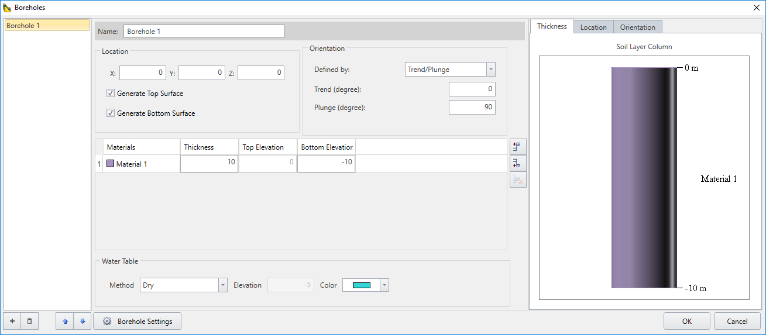Image resolution: width=766 pixels, height=335 pixels.
Task: Insert layer below icon beside materials table
Action: [x=518, y=164]
